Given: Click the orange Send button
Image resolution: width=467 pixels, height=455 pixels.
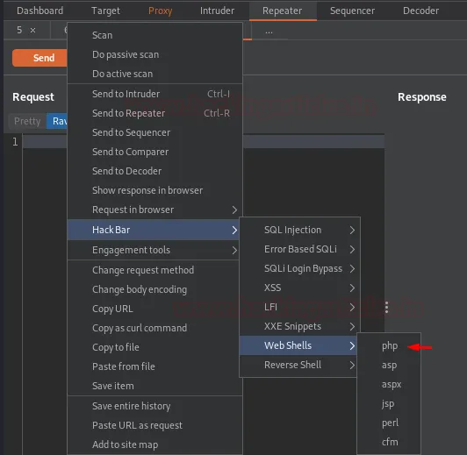Looking at the screenshot, I should click(x=40, y=58).
